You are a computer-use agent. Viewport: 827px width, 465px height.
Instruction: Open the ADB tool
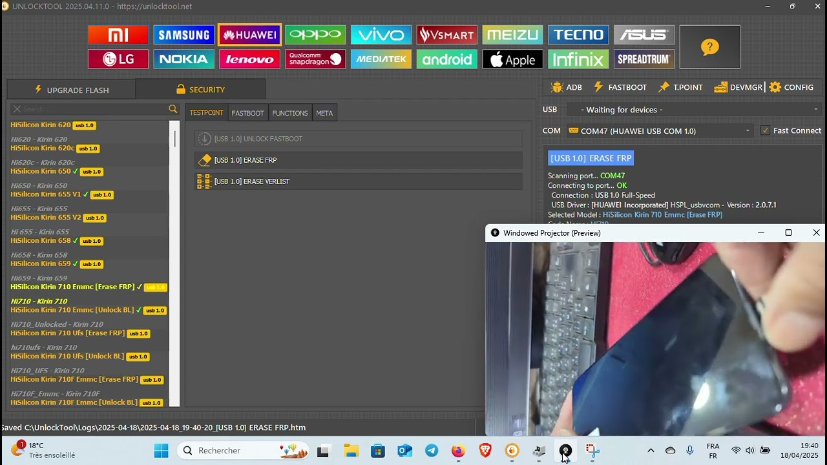(567, 87)
